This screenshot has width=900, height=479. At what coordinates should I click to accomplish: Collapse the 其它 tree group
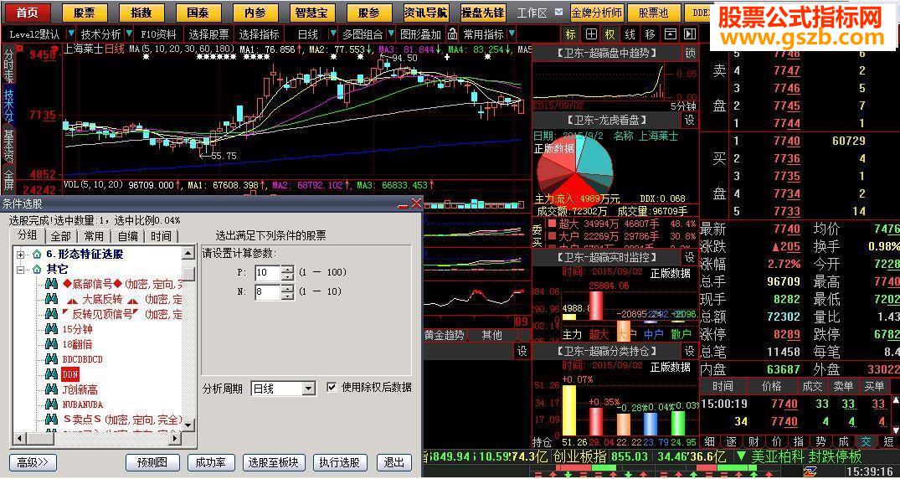click(21, 269)
